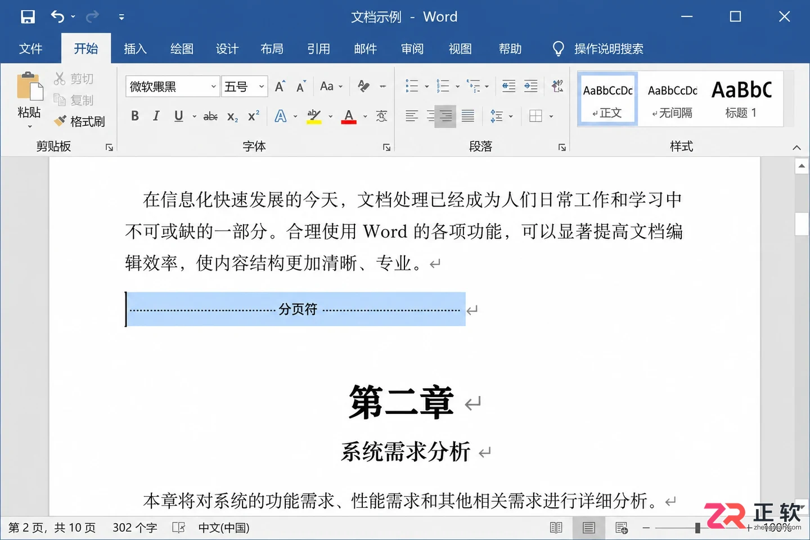The width and height of the screenshot is (810, 540).
Task: Open the 插入 ribbon tab
Action: [135, 49]
